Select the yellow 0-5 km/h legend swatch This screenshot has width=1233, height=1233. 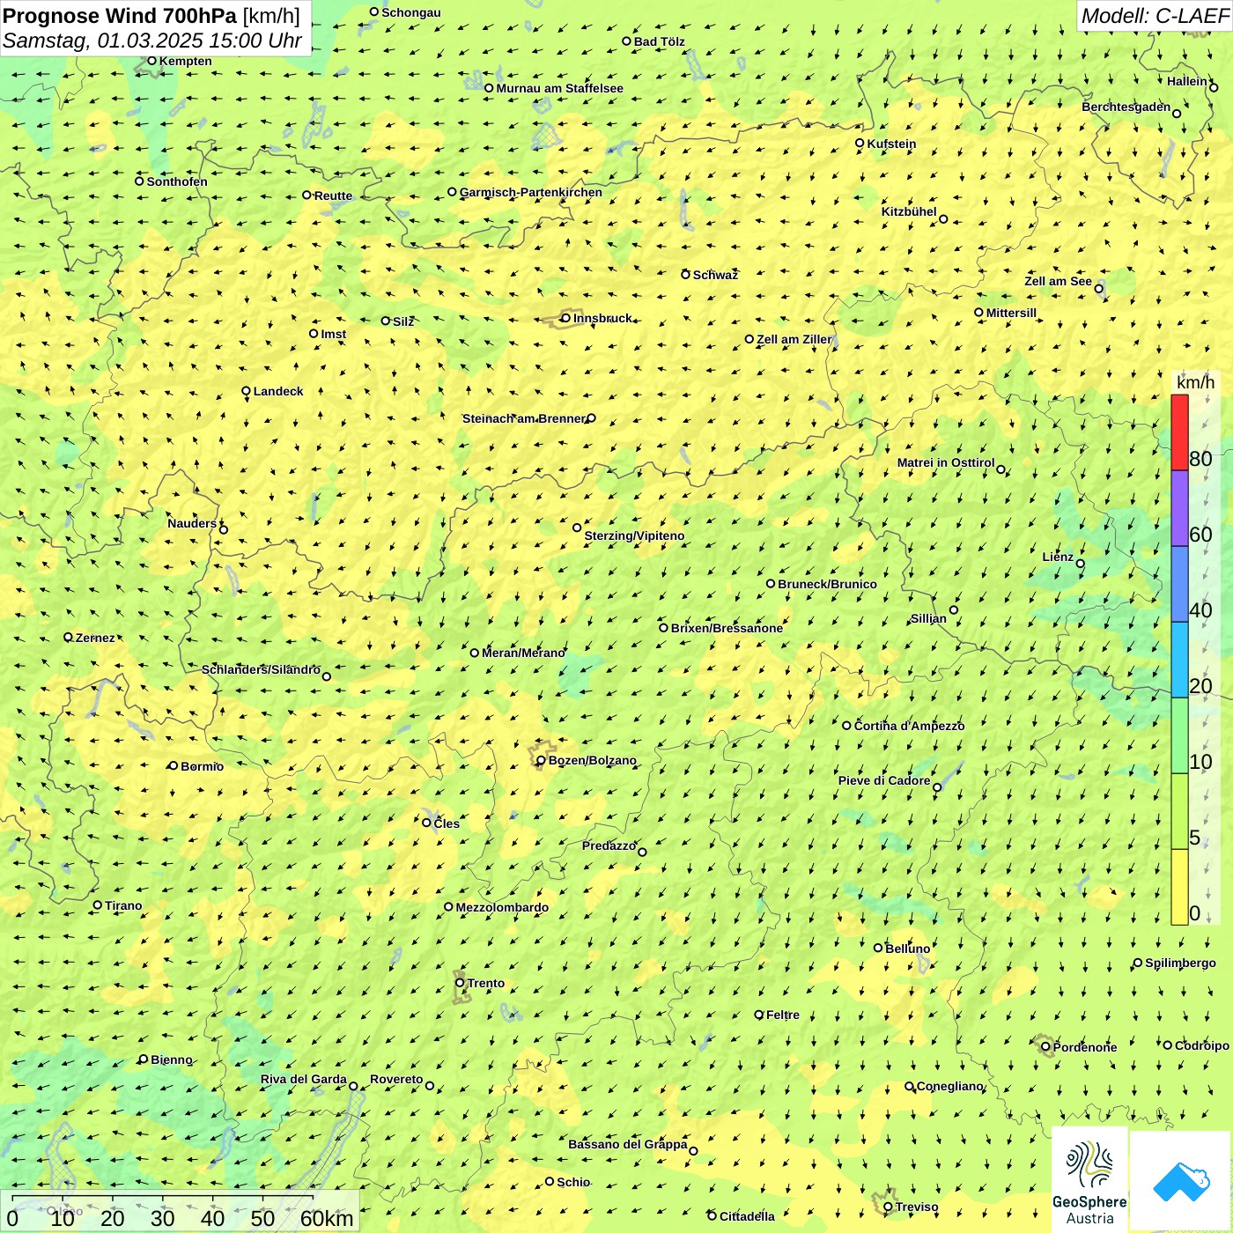click(x=1179, y=887)
